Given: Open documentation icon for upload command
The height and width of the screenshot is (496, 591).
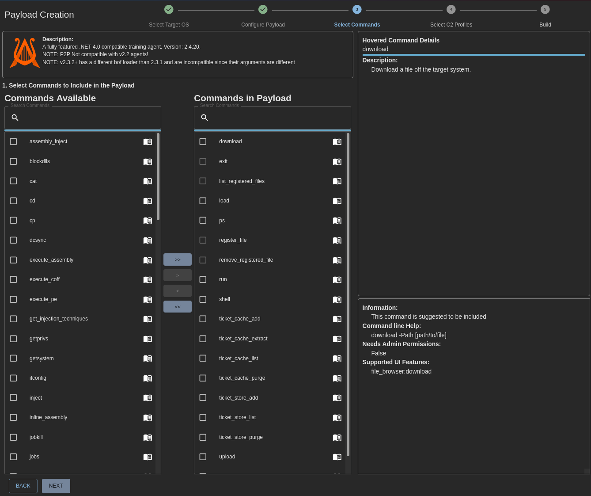Looking at the screenshot, I should 337,457.
